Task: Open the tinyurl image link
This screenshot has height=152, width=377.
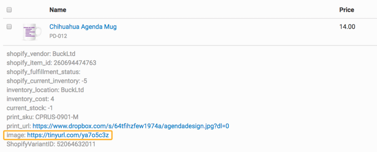Action: (68, 135)
